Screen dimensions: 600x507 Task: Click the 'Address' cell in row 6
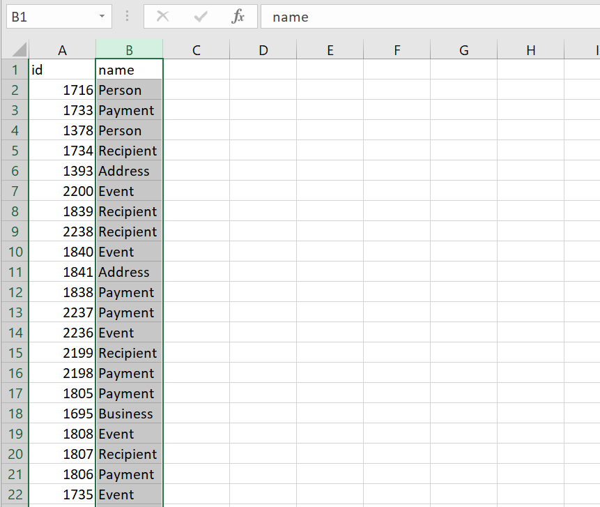tap(130, 171)
